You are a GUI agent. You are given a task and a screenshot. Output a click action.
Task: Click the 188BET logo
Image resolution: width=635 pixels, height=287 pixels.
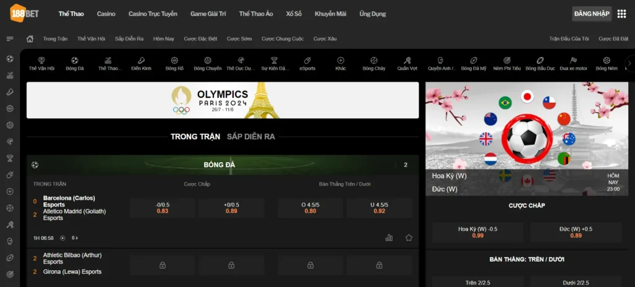click(24, 13)
